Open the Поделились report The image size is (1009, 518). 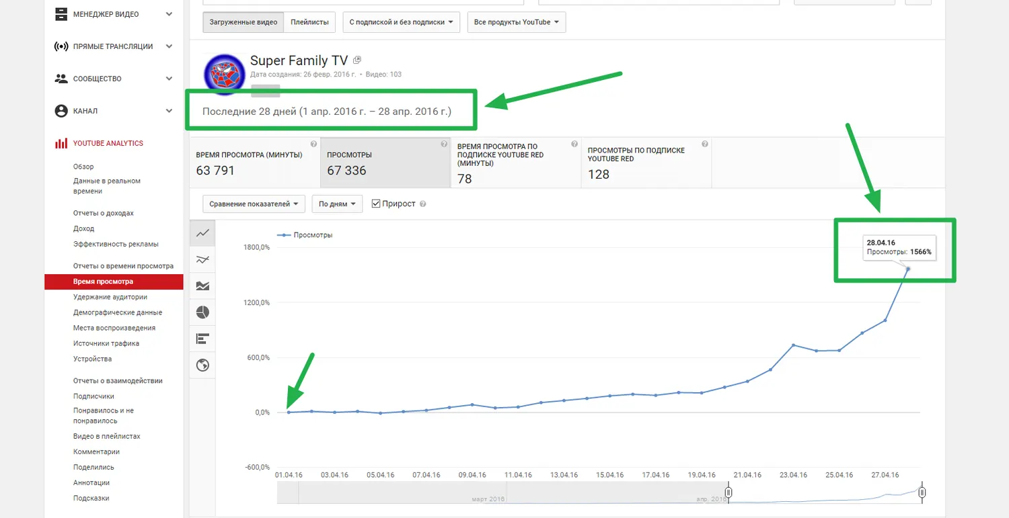click(x=94, y=467)
